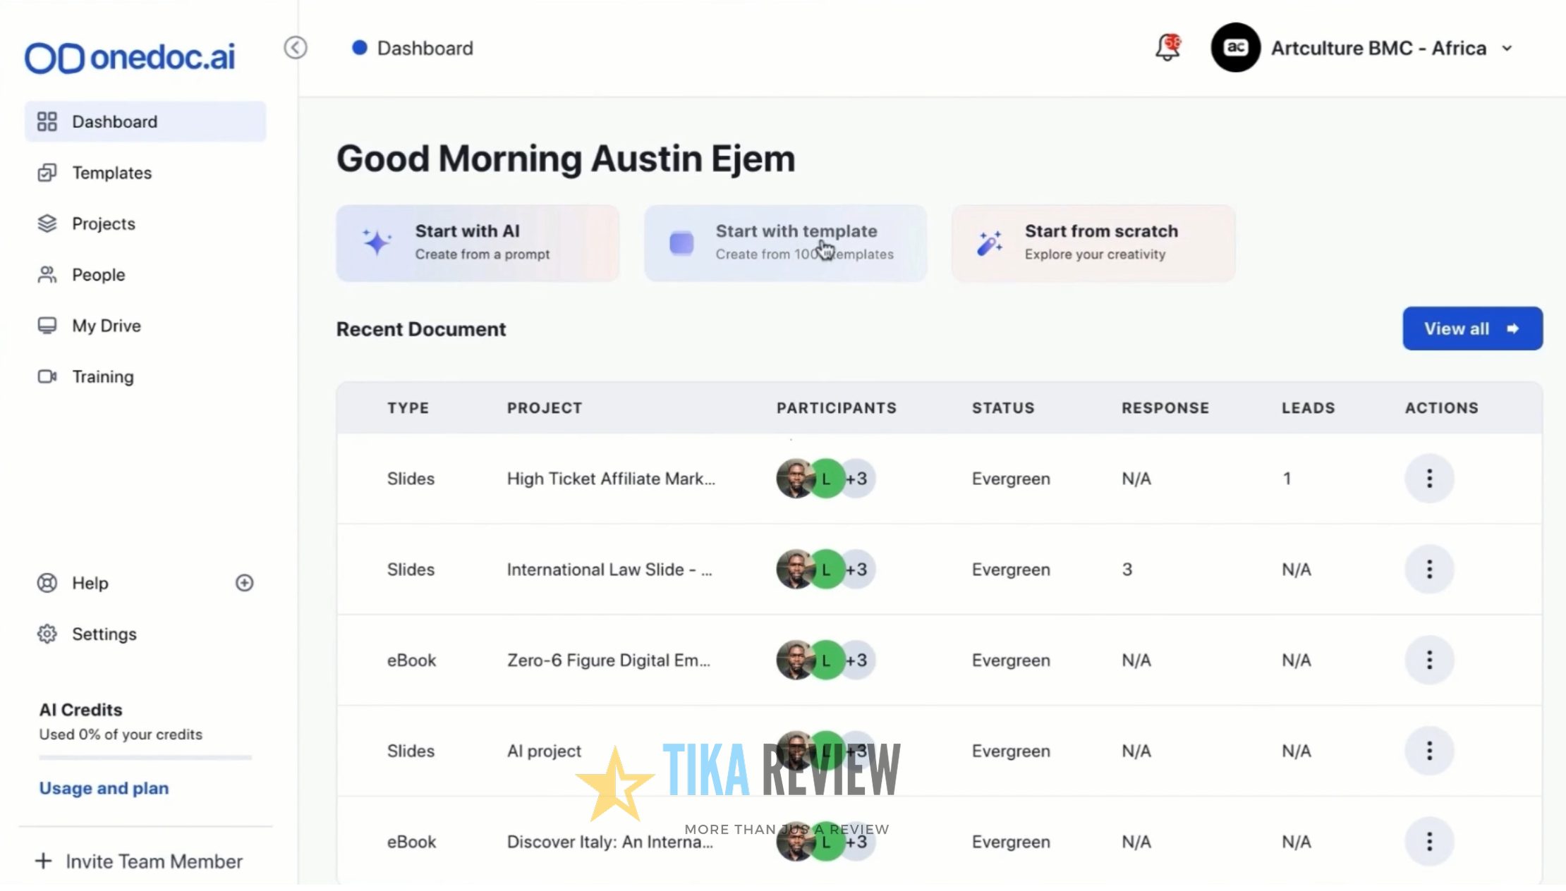Click the Templates sidebar icon
The height and width of the screenshot is (891, 1566).
[x=47, y=173]
